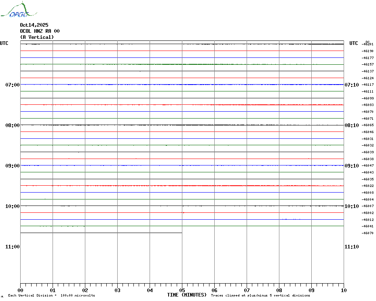Click the OFGC mountain logo
Viewport: 376px width, 301px height.
15,11
